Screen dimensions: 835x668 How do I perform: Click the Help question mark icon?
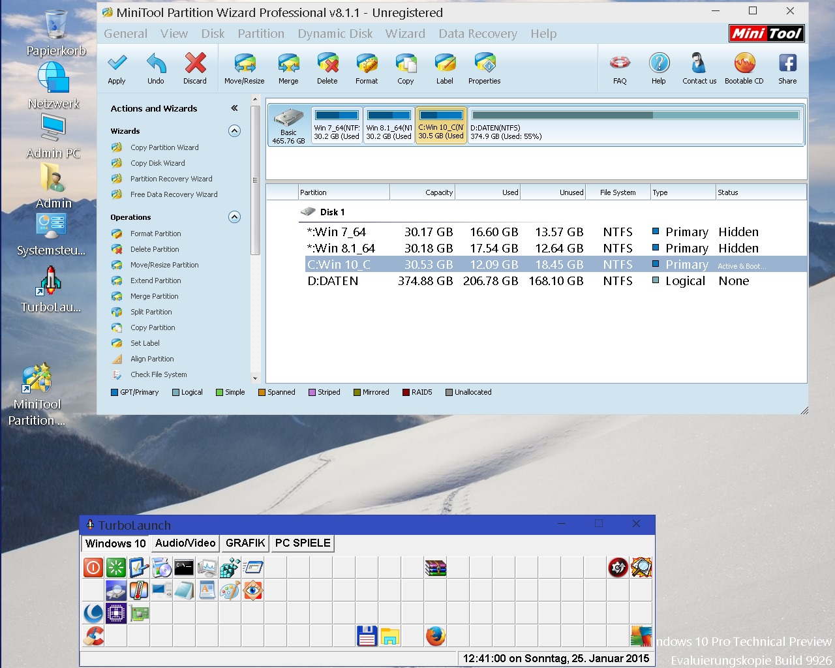(659, 63)
